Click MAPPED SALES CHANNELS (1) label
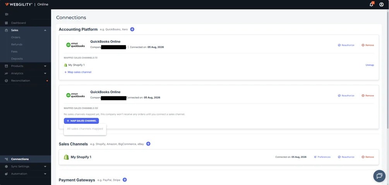 coord(81,58)
